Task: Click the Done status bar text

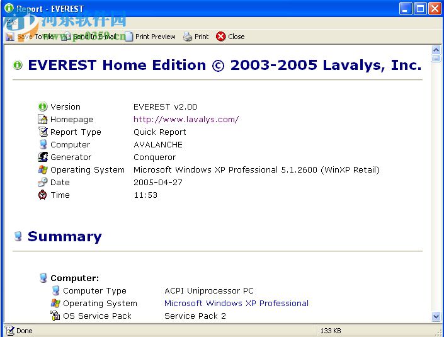Action: (x=25, y=331)
